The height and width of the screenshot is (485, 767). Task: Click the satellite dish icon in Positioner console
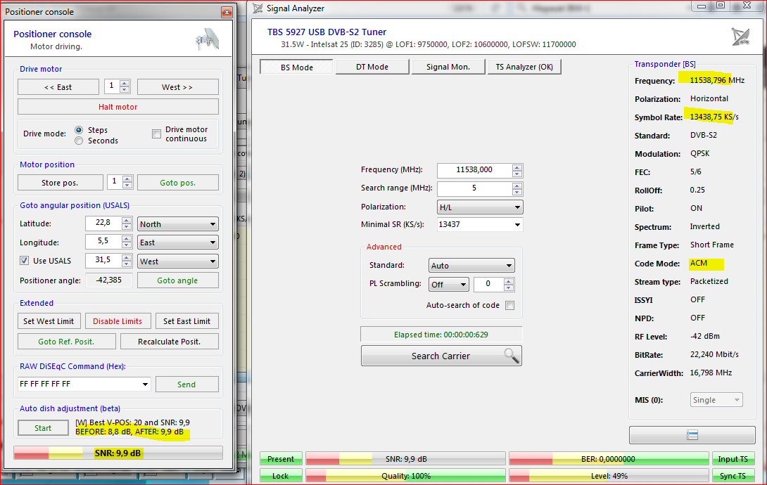click(207, 39)
